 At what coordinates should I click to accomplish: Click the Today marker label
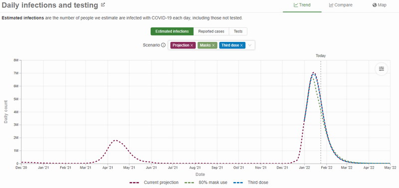(x=321, y=56)
